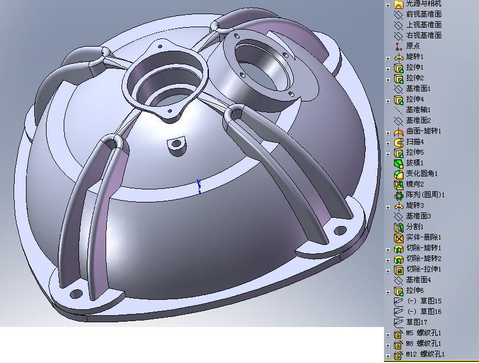Select the 基准面1 plane icon

pos(399,89)
